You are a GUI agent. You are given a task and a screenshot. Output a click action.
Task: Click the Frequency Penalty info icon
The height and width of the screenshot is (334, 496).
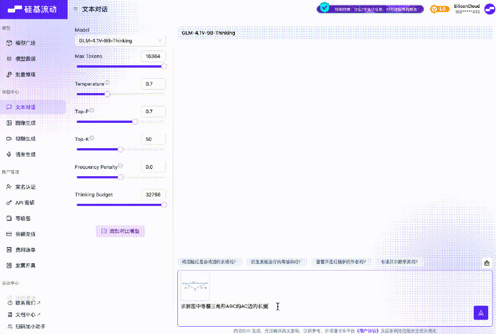pos(120,166)
